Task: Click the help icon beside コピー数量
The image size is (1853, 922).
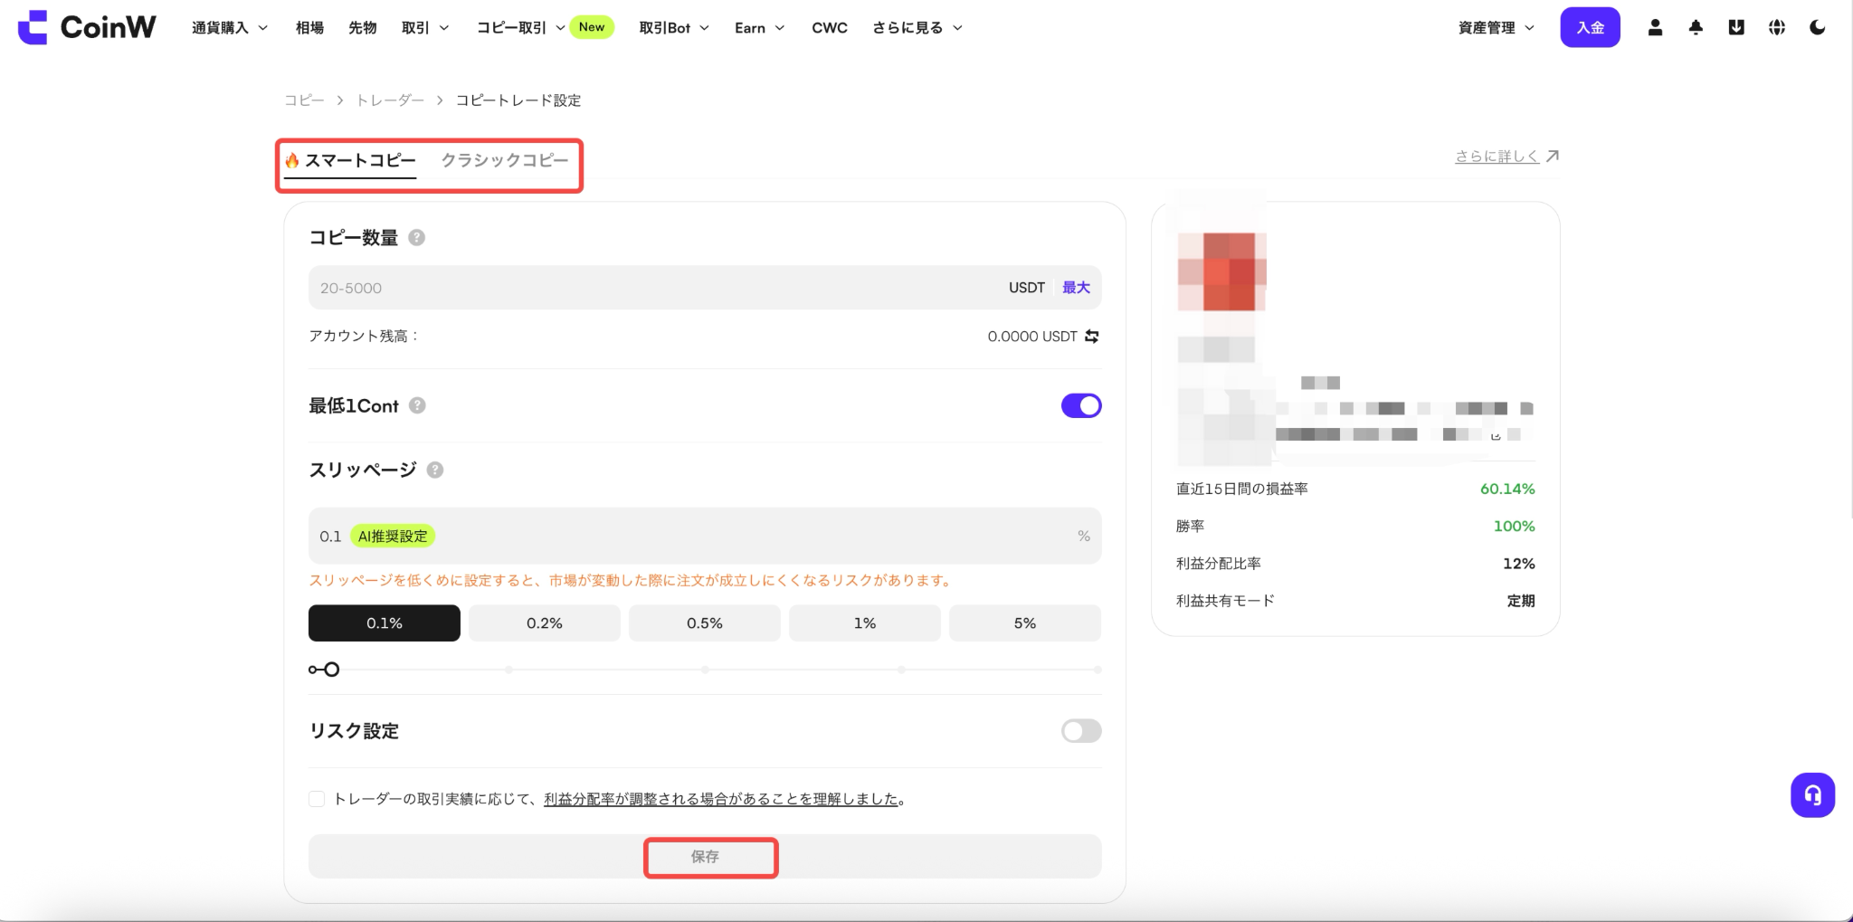Action: [416, 238]
